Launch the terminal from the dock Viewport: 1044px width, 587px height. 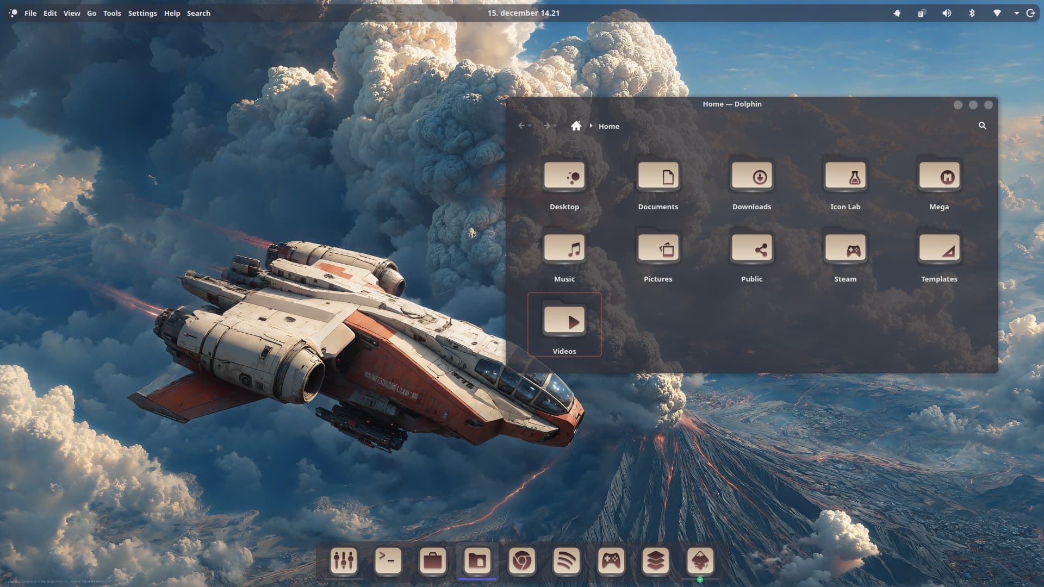coord(388,560)
